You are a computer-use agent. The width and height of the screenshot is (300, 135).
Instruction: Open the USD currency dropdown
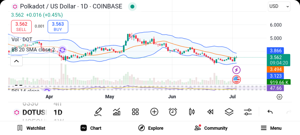279,6
